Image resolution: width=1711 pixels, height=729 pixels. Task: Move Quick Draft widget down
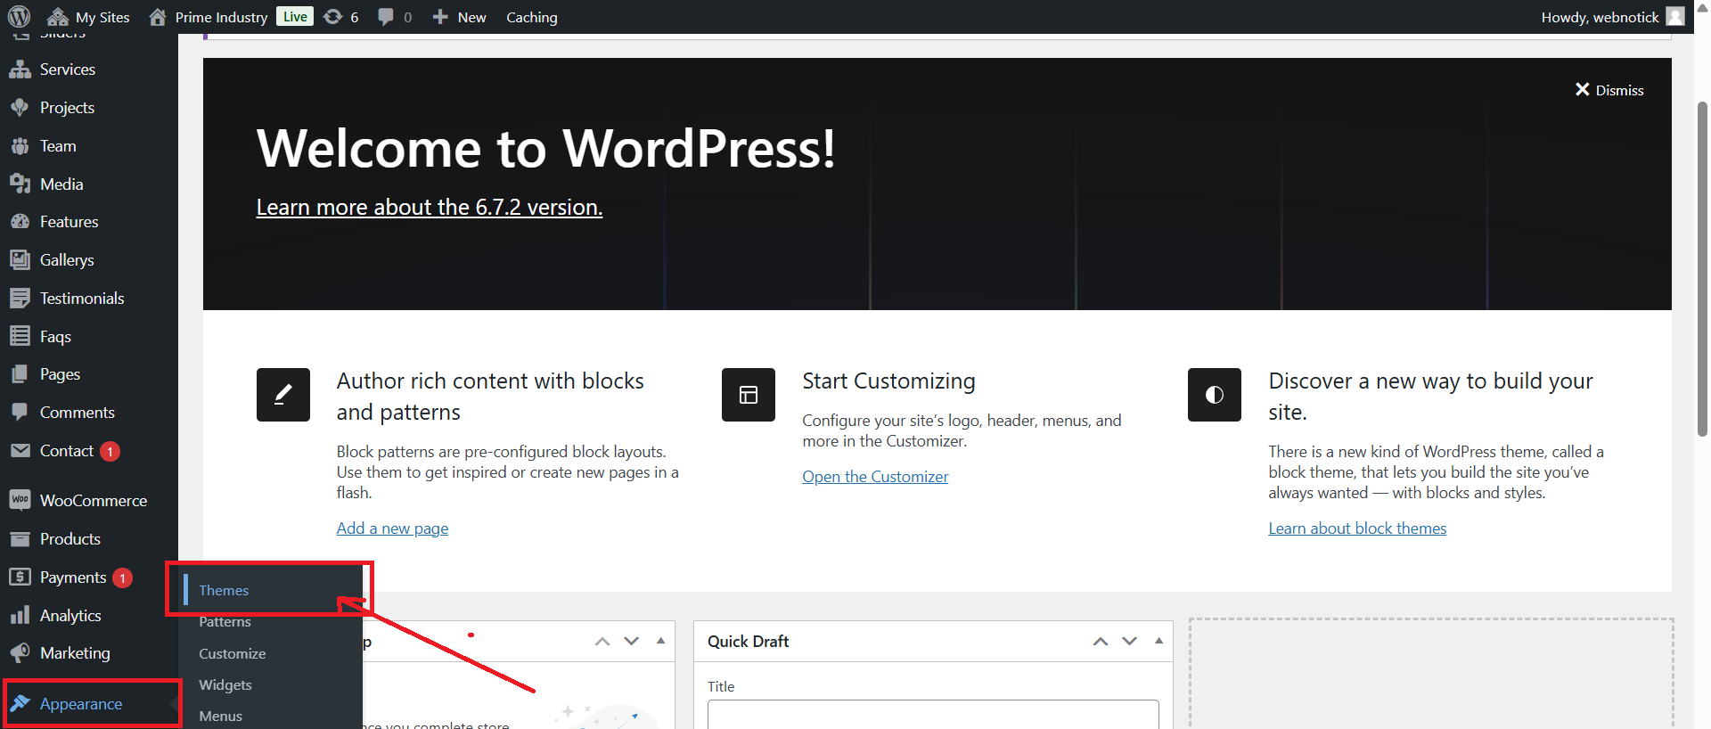tap(1129, 642)
